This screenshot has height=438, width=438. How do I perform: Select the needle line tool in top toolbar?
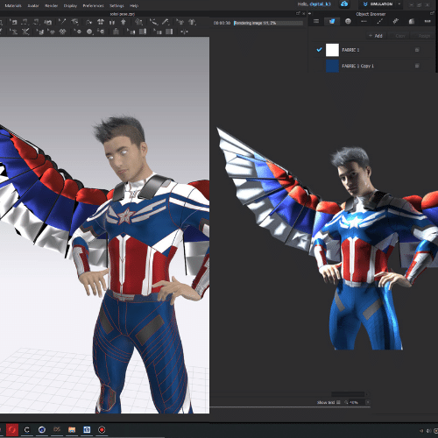(x=62, y=22)
